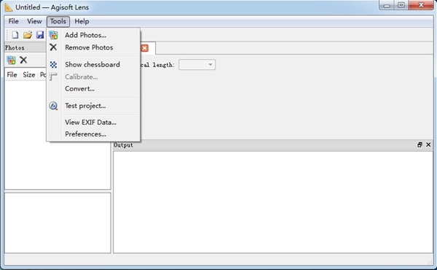Float the Output panel via undock icon

coord(420,144)
